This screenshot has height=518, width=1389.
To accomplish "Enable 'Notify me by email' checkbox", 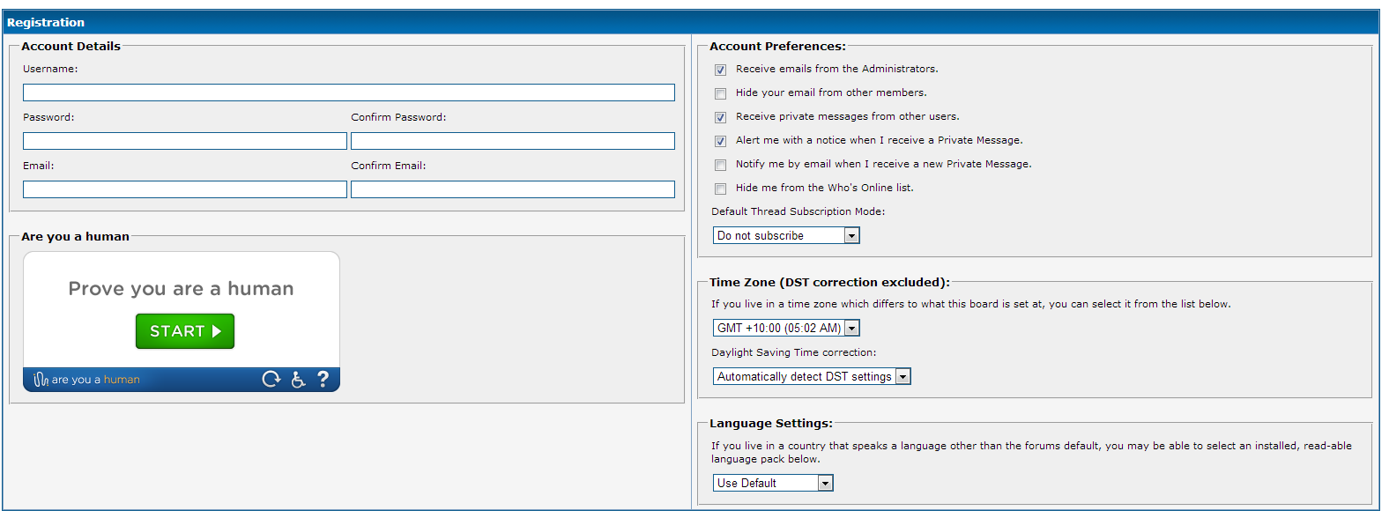I will click(x=720, y=165).
